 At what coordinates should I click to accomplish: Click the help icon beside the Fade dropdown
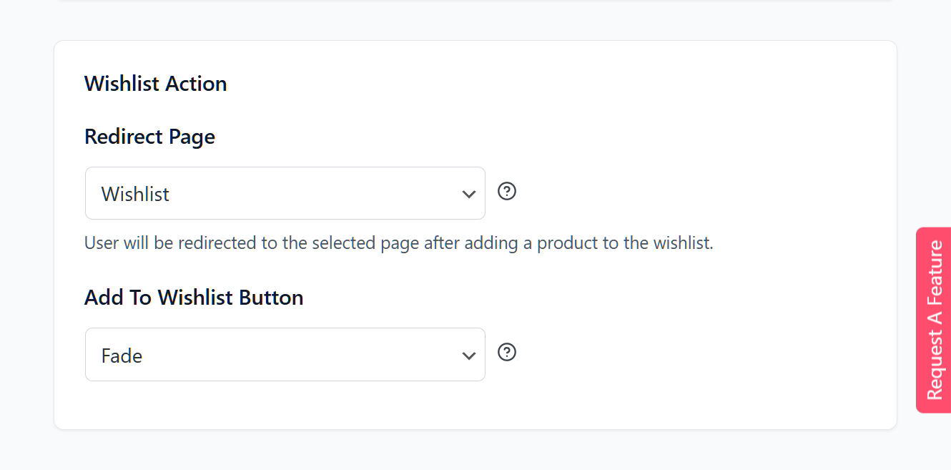(x=507, y=353)
